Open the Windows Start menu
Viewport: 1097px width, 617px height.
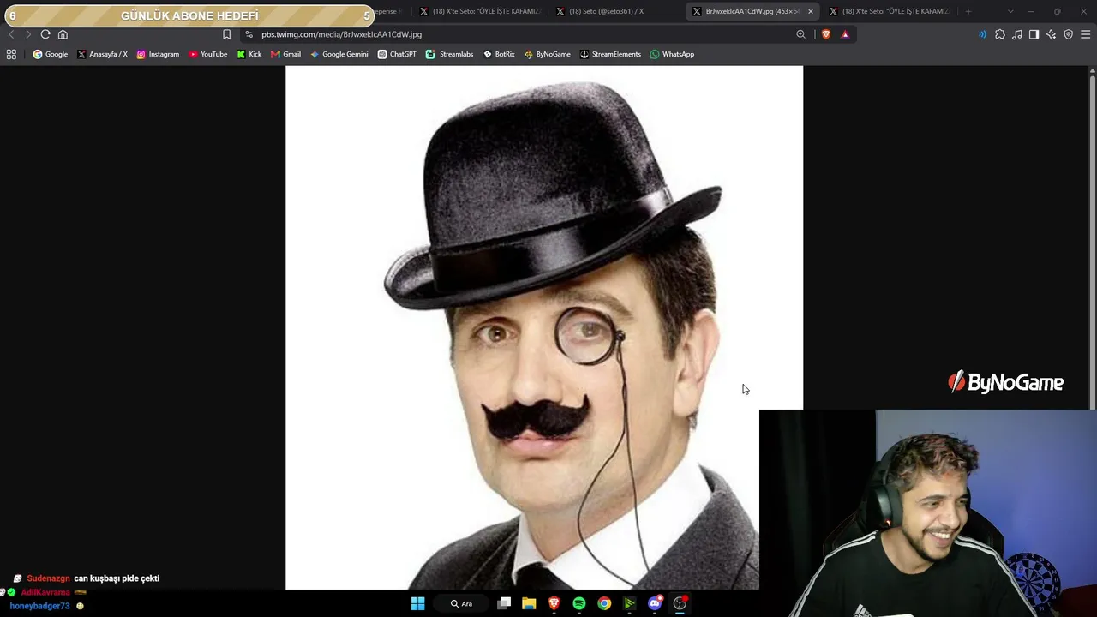(417, 603)
